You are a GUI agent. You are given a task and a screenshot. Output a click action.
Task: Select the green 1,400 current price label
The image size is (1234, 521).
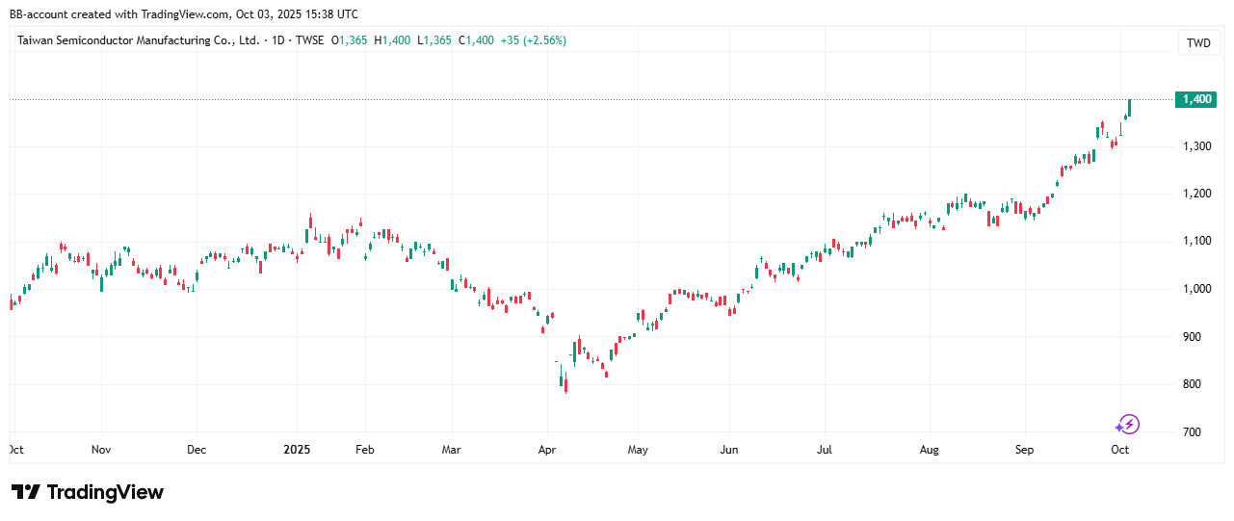click(x=1196, y=99)
